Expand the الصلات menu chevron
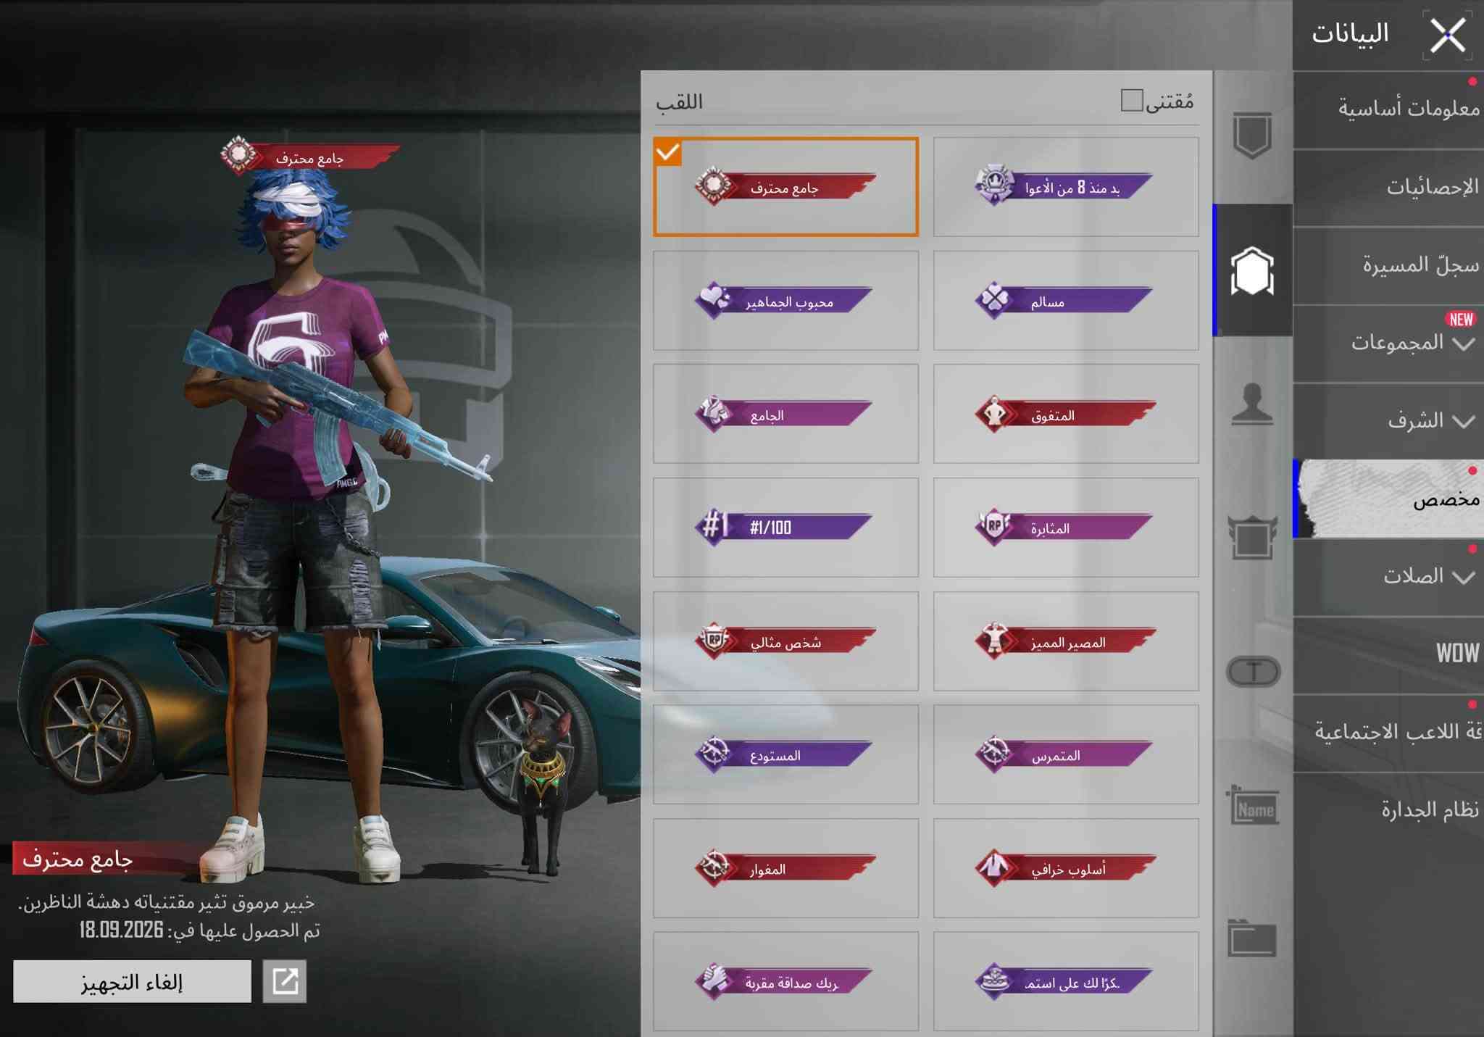This screenshot has height=1037, width=1484. click(x=1464, y=578)
